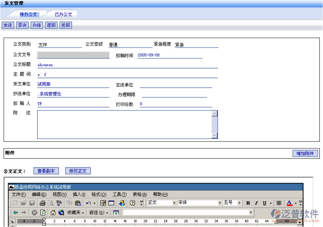The height and width of the screenshot is (227, 323).
Task: Click the Insert Table icon
Action: [x=111, y=203]
